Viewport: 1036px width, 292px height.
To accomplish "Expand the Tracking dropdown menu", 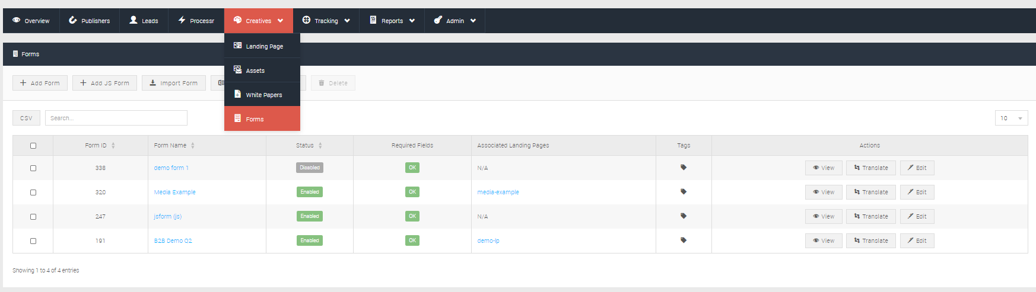I will (x=326, y=21).
